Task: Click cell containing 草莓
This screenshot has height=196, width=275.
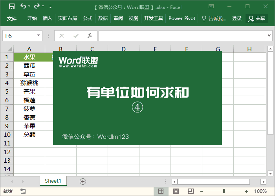Action: tap(29, 74)
